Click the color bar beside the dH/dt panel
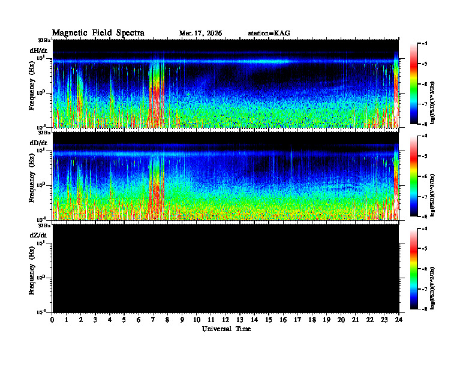Screen dimensions: 475x367 point(413,84)
